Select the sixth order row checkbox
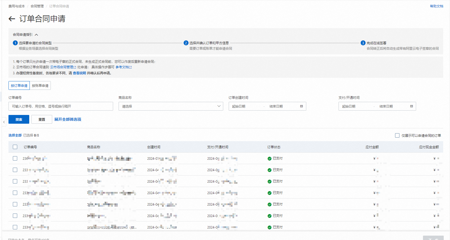Screen dimensions: 450x240 tap(15, 216)
